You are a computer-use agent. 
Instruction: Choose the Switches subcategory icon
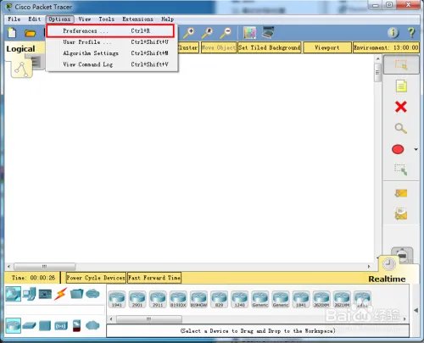tap(30, 325)
